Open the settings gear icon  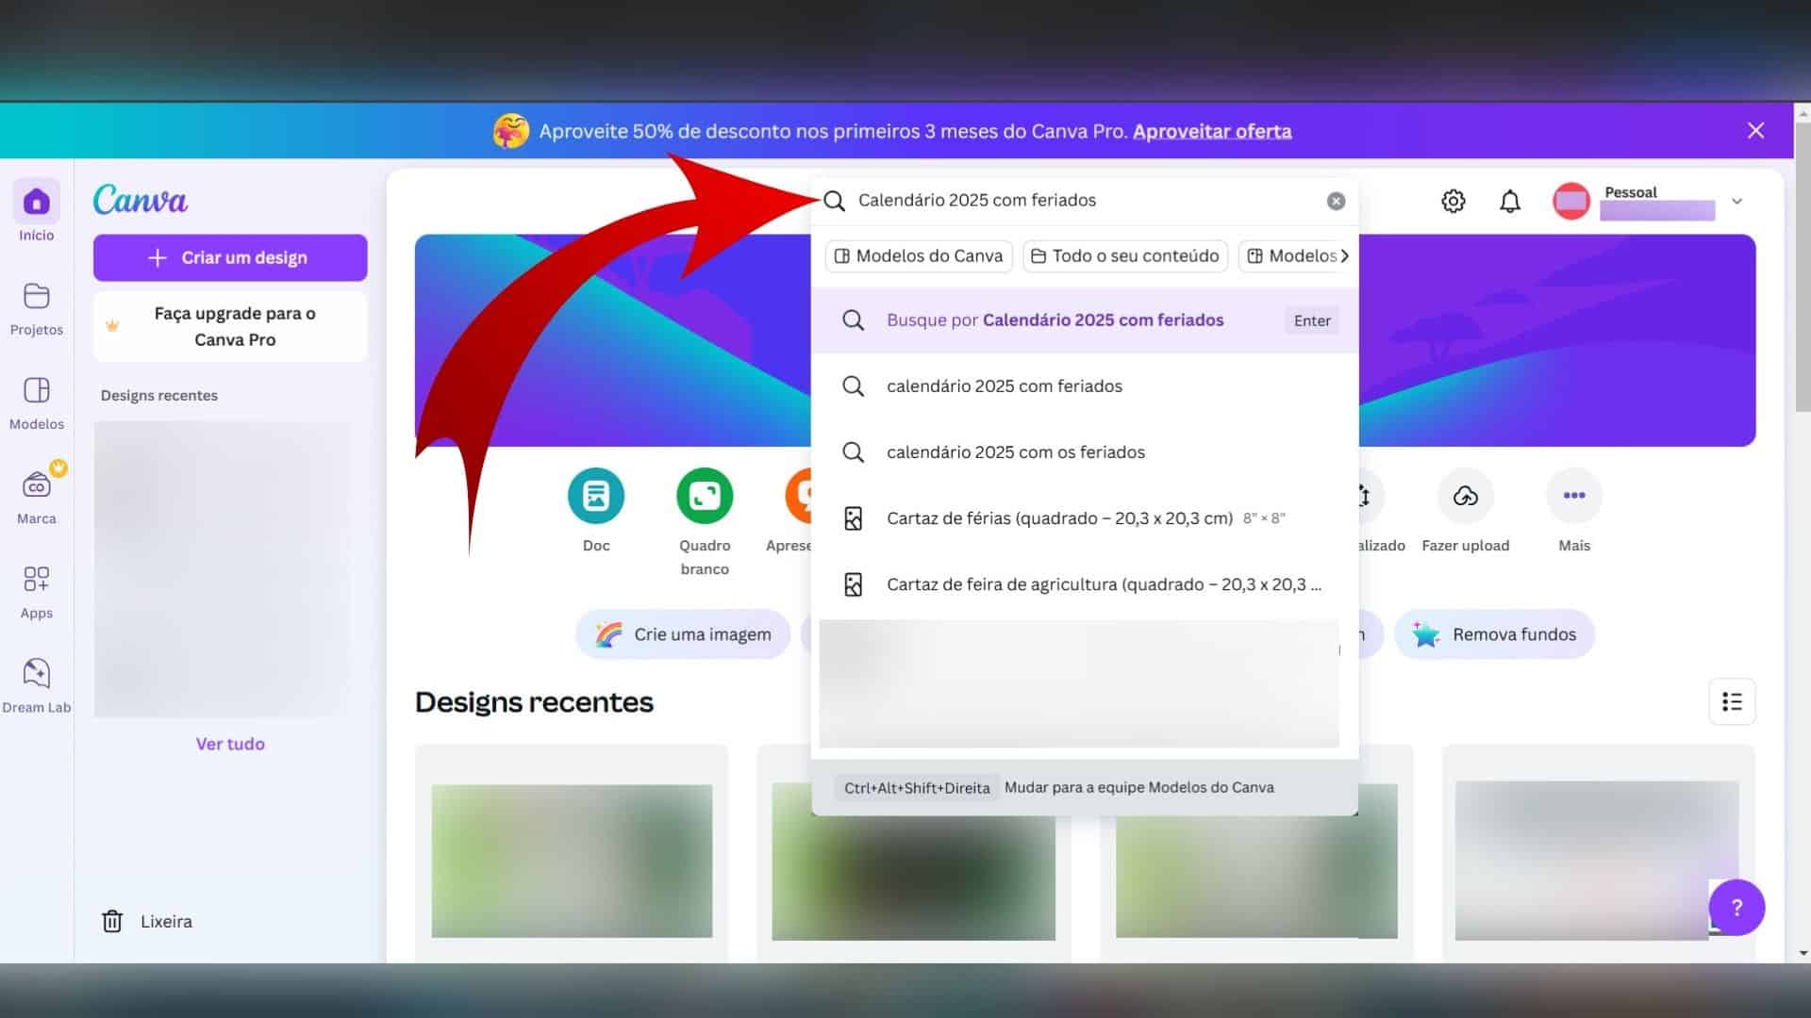(1453, 200)
